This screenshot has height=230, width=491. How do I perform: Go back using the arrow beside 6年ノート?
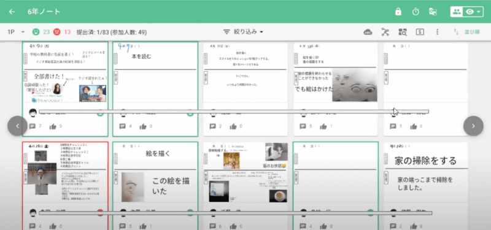pos(12,12)
